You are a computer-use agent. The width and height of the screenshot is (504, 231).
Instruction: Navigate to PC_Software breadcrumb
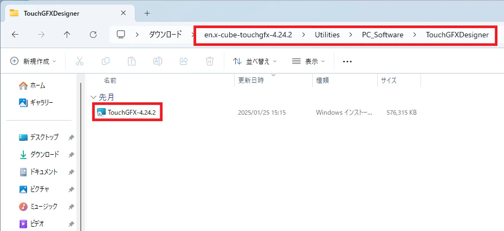tap(383, 35)
